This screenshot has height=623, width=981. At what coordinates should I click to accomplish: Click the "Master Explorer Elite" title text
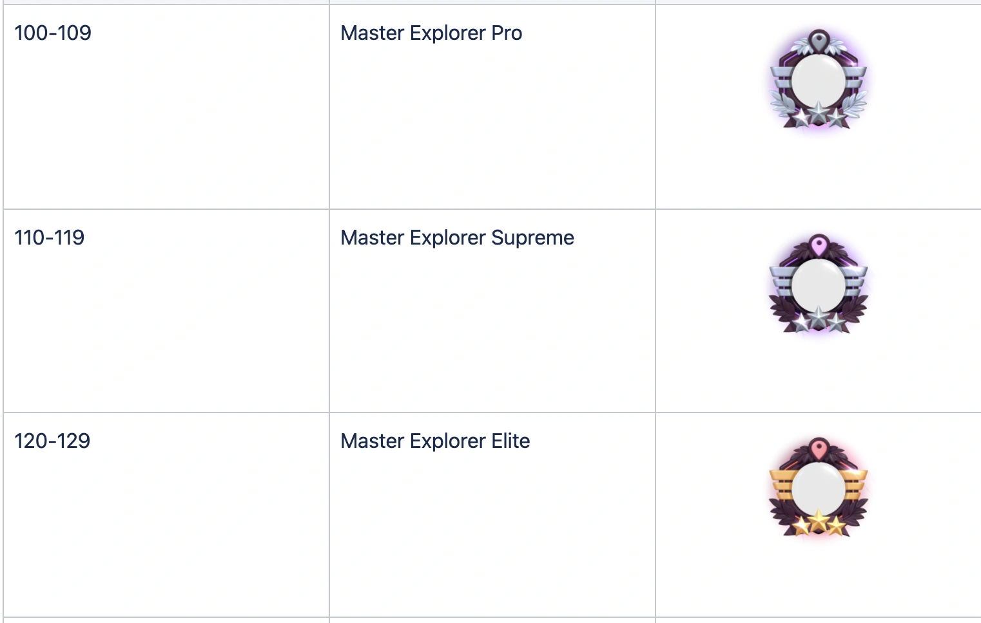(x=435, y=441)
